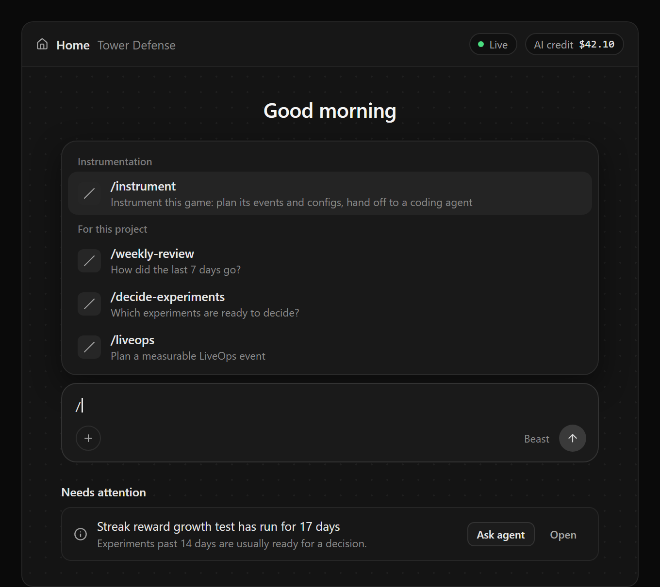The image size is (660, 587).
Task: Select the /instrument command
Action: (x=330, y=193)
